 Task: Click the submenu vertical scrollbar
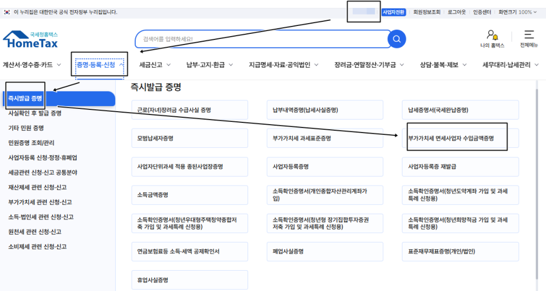click(x=536, y=184)
